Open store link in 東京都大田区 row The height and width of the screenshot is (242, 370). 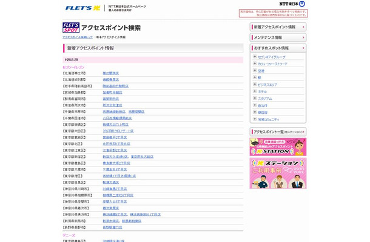pos(118,131)
